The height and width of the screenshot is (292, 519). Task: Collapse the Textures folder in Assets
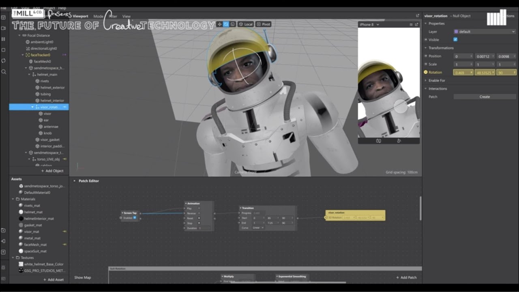click(13, 258)
